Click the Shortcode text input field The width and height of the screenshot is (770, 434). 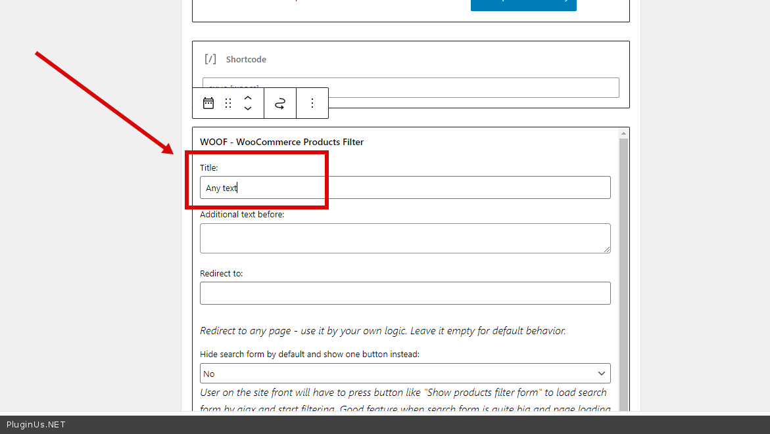[473, 87]
